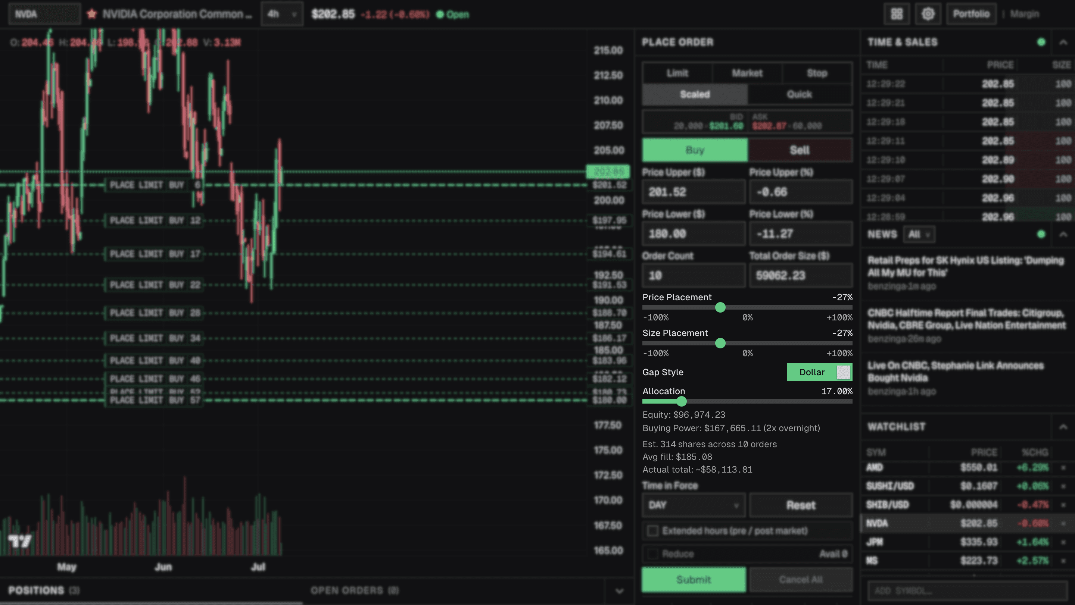The image size is (1075, 605).
Task: Open the Stephanie Link Bought Nvidia headline
Action: click(955, 372)
